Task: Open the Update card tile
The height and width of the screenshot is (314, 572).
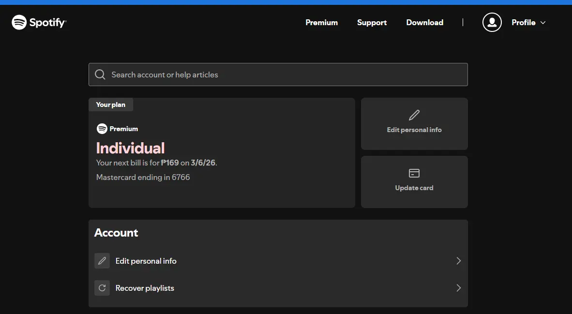Action: 414,182
